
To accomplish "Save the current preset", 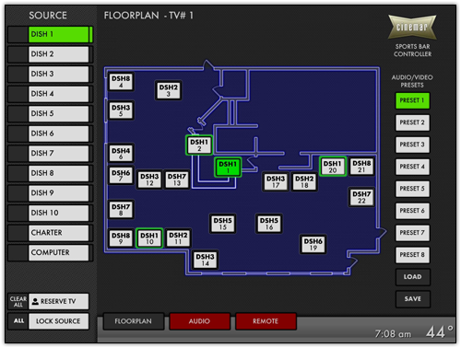I will coord(412,299).
